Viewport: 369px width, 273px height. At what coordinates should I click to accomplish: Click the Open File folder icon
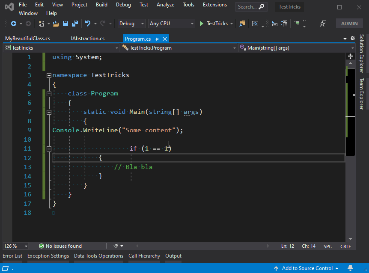pyautogui.click(x=56, y=24)
